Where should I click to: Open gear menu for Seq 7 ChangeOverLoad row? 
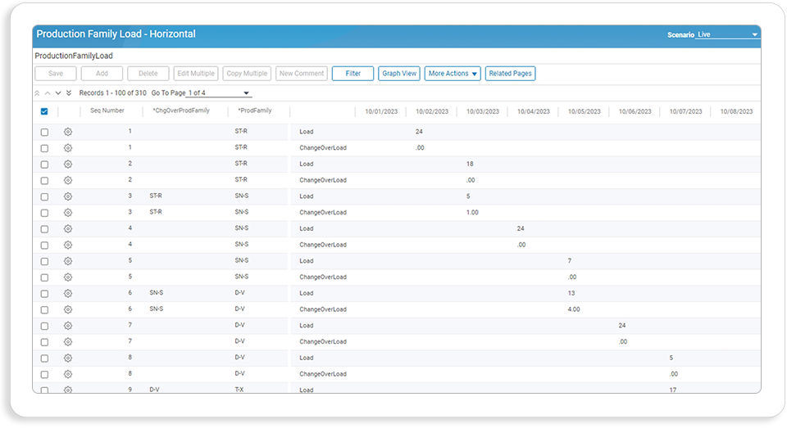coord(68,342)
